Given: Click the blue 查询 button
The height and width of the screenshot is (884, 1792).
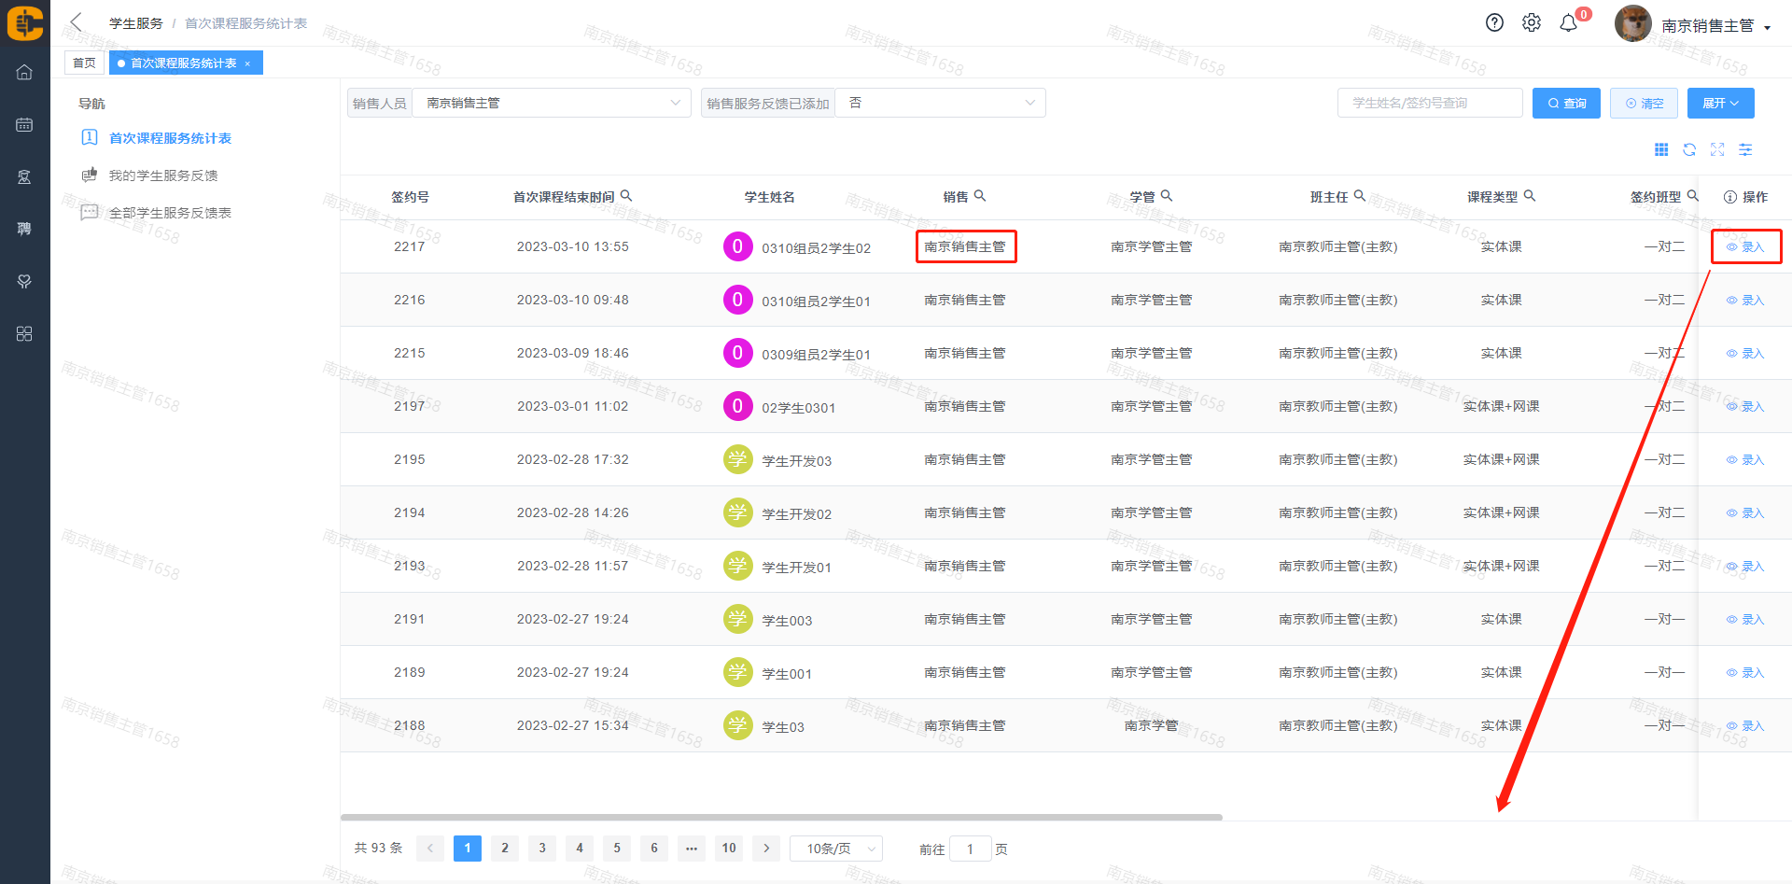Looking at the screenshot, I should [1566, 103].
